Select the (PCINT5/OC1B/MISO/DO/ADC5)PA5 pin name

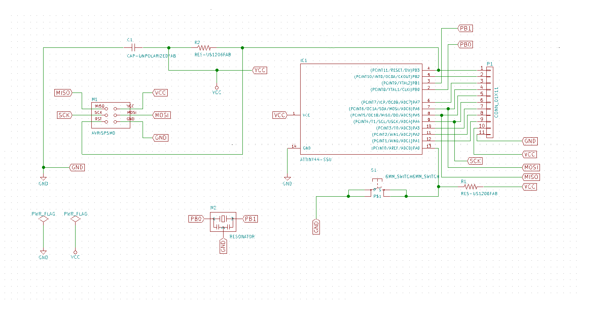385,115
